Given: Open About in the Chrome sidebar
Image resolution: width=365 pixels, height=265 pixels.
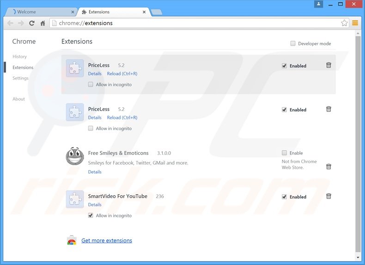Looking at the screenshot, I should pos(18,99).
